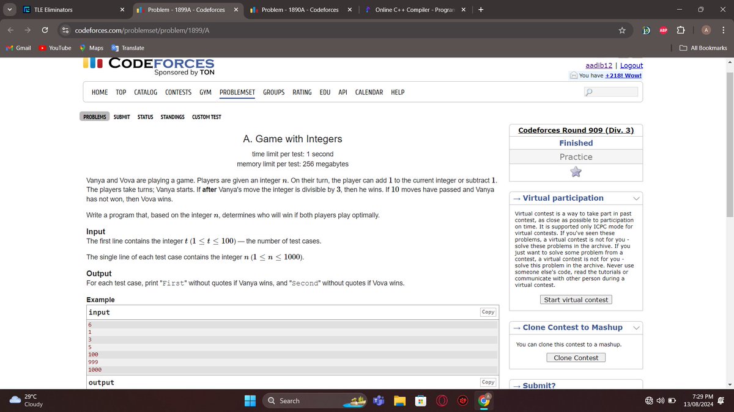
Task: Open Opera browser from taskbar
Action: pos(442,400)
